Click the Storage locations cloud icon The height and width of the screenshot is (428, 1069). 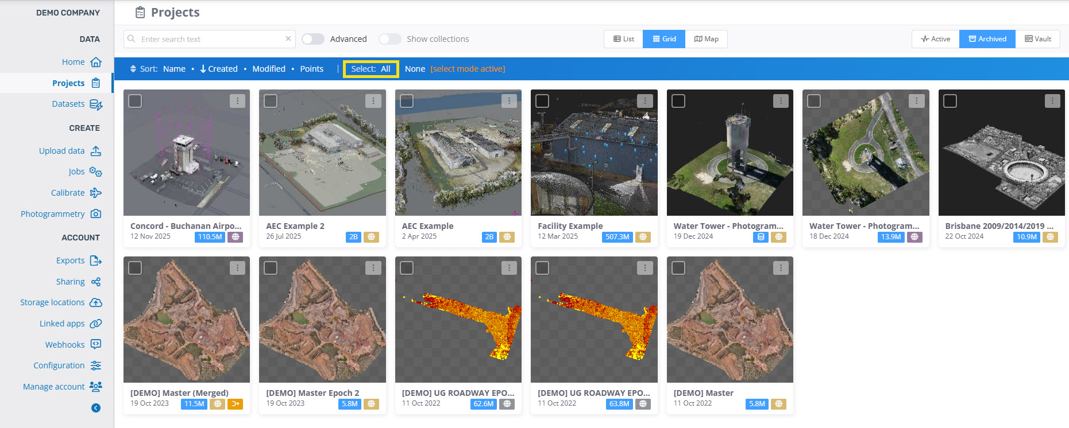click(96, 302)
